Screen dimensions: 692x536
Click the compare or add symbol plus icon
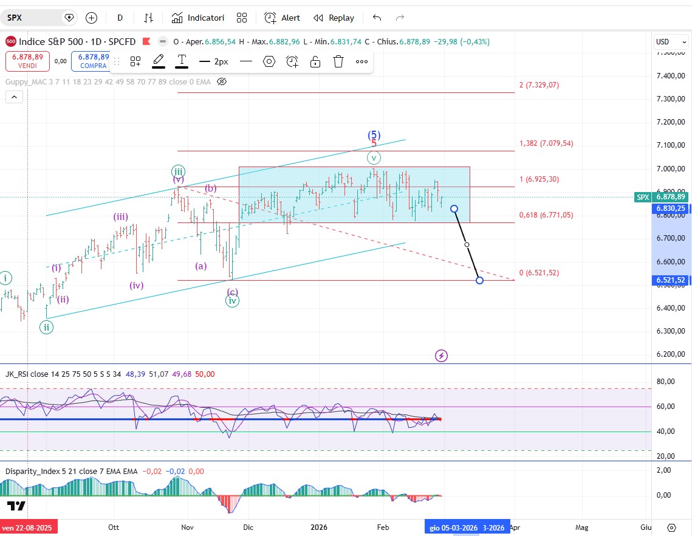tap(91, 18)
